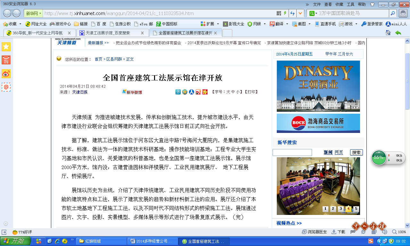Expand the 收藏 bookmarks dropdown arrow
The height and width of the screenshot is (246, 410).
point(20,24)
